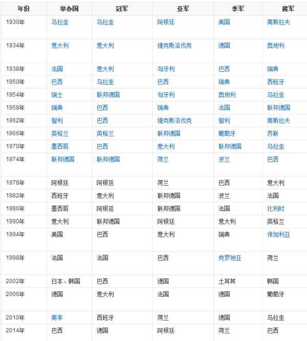This screenshot has height=341, width=307.
Task: Click 联邦德国 fourth-place link in 1958年 row
Action: (278, 108)
